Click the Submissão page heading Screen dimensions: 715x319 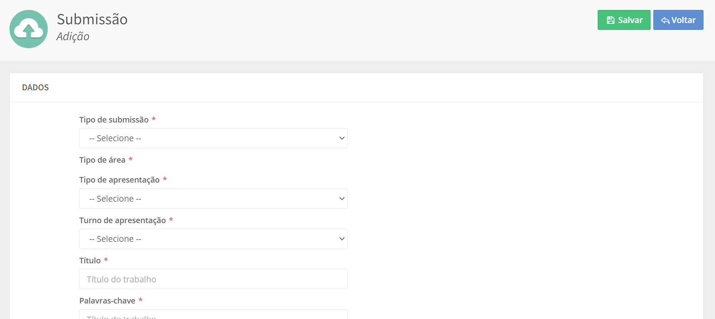point(92,19)
